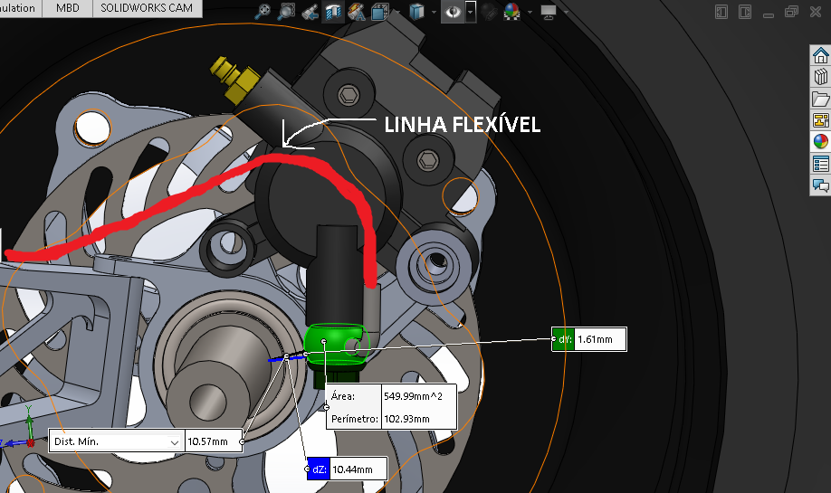Open the Appearances color ball pane
831x493 pixels.
click(x=820, y=141)
